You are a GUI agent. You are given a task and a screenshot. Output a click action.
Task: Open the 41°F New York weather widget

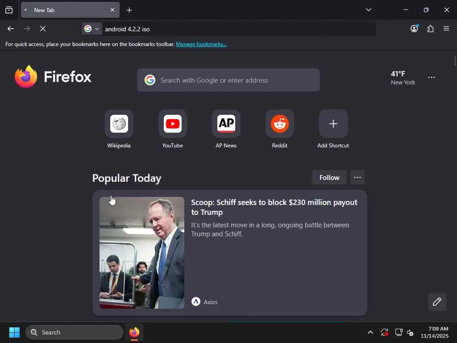pyautogui.click(x=403, y=78)
